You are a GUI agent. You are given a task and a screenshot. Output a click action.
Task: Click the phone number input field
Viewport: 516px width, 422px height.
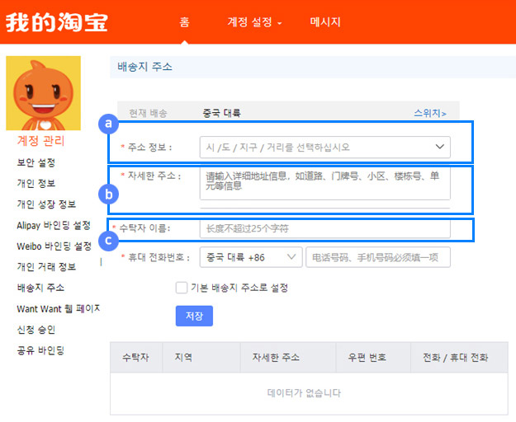click(x=377, y=258)
